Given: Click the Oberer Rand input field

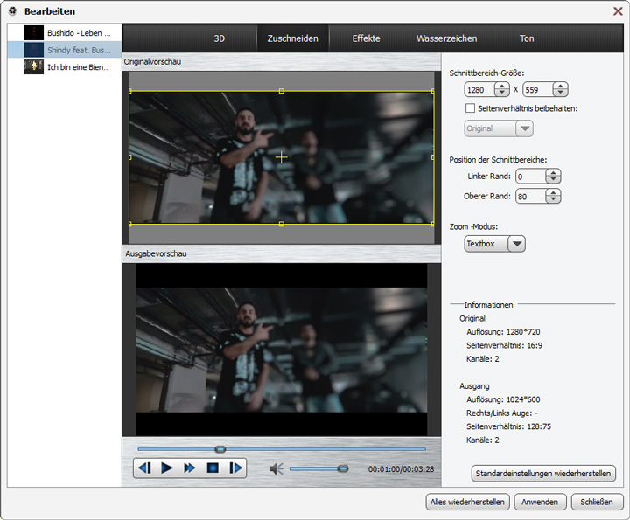Looking at the screenshot, I should 531,197.
